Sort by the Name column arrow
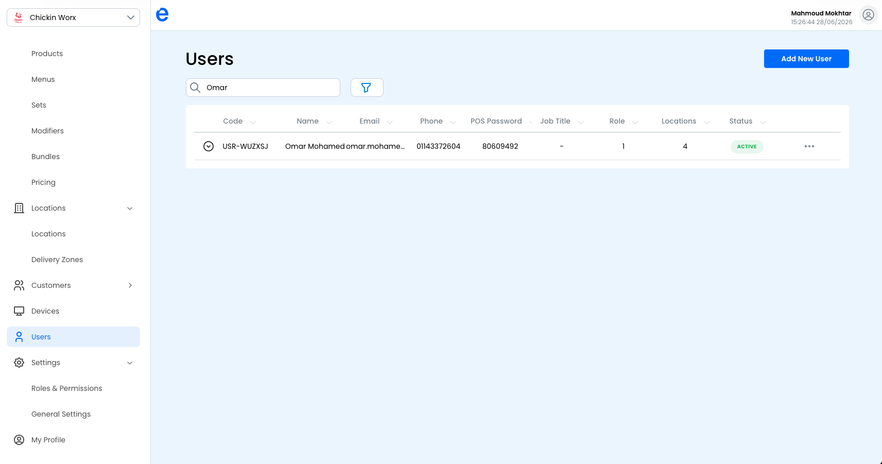Image resolution: width=882 pixels, height=464 pixels. [329, 122]
